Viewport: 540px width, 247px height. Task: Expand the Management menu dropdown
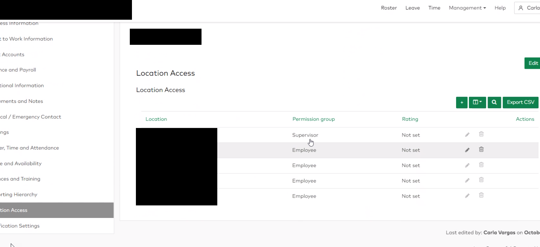(467, 8)
